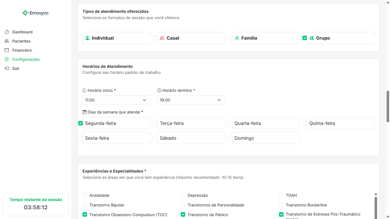Viewport: 390px width, 219px height.
Task: Click the clock icon beside Horário início
Action: click(x=84, y=90)
